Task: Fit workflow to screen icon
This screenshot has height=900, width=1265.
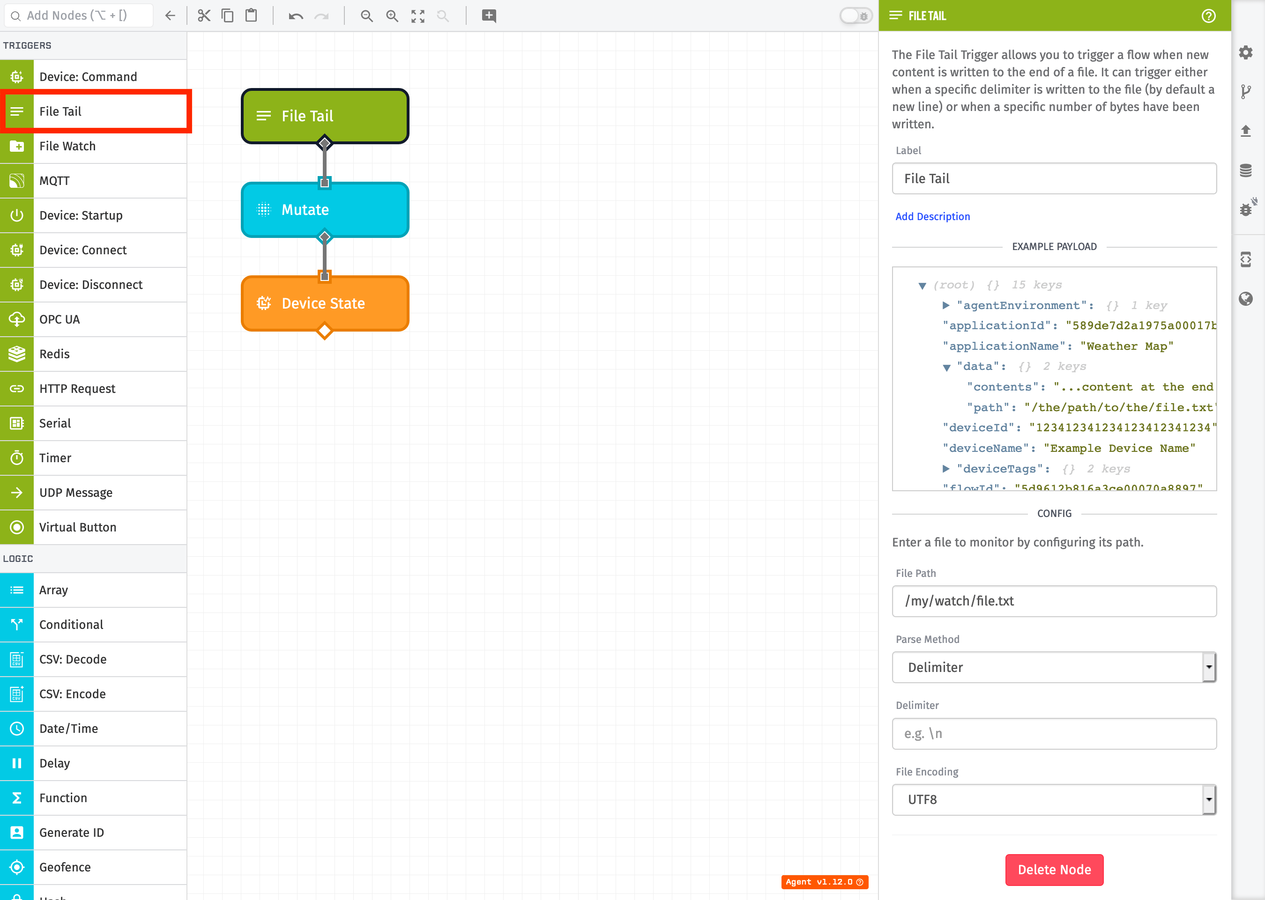Action: (x=418, y=16)
